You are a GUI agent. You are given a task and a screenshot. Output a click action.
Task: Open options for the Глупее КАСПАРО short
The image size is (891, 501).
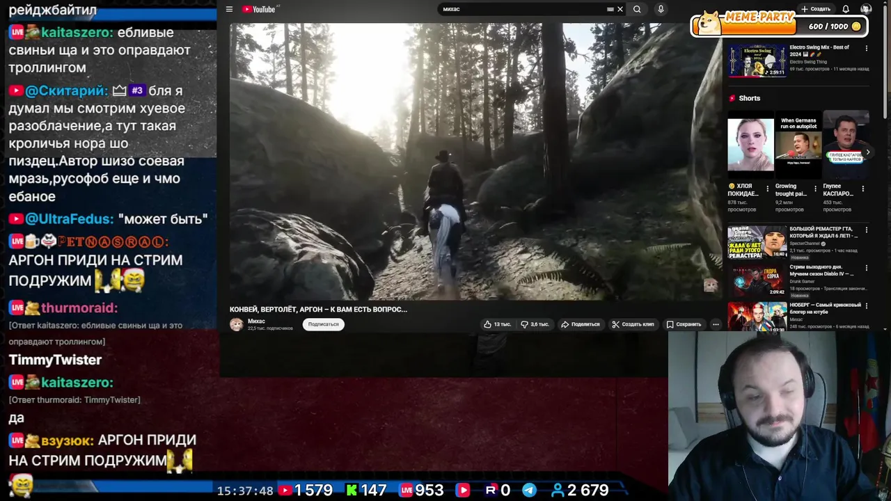[x=862, y=189]
